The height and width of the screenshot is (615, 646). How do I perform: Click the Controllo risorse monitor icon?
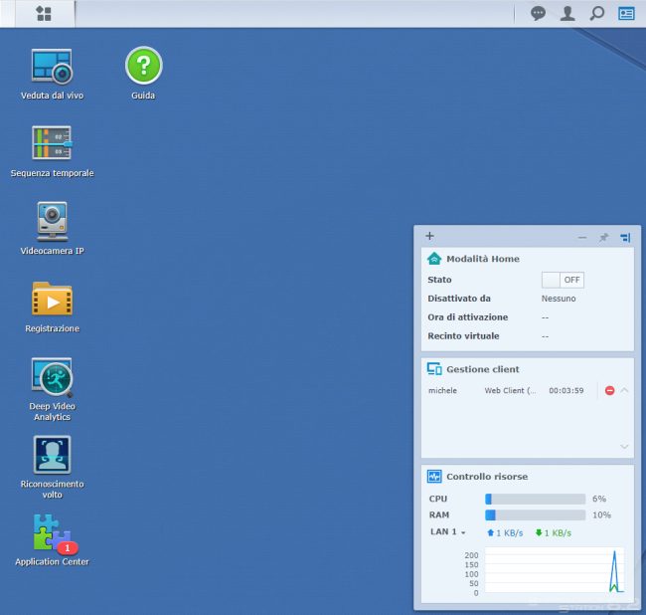434,477
